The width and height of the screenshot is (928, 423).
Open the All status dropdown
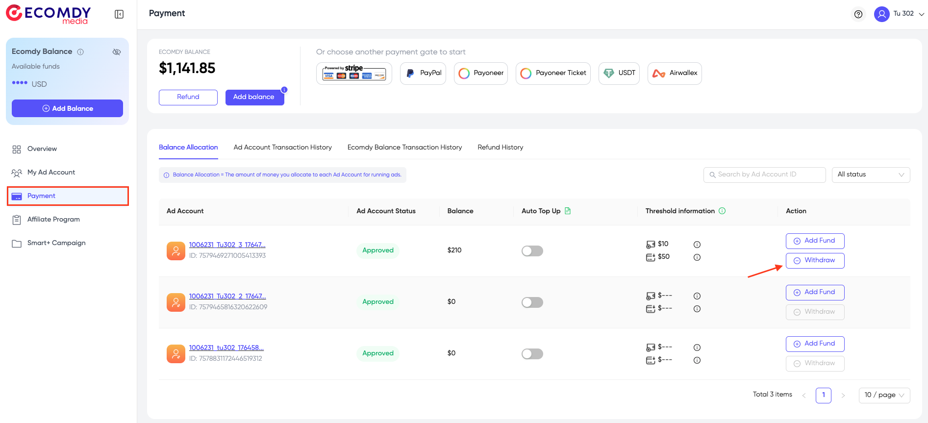[870, 175]
